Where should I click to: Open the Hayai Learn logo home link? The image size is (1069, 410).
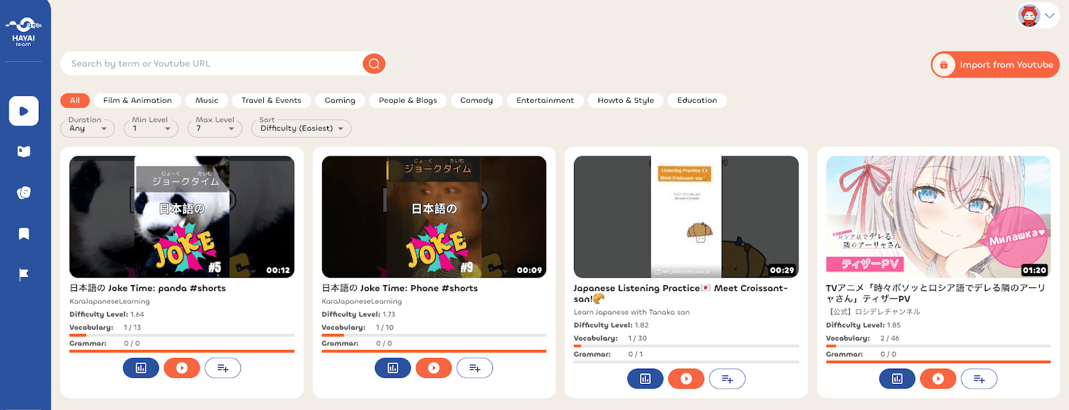[x=23, y=31]
